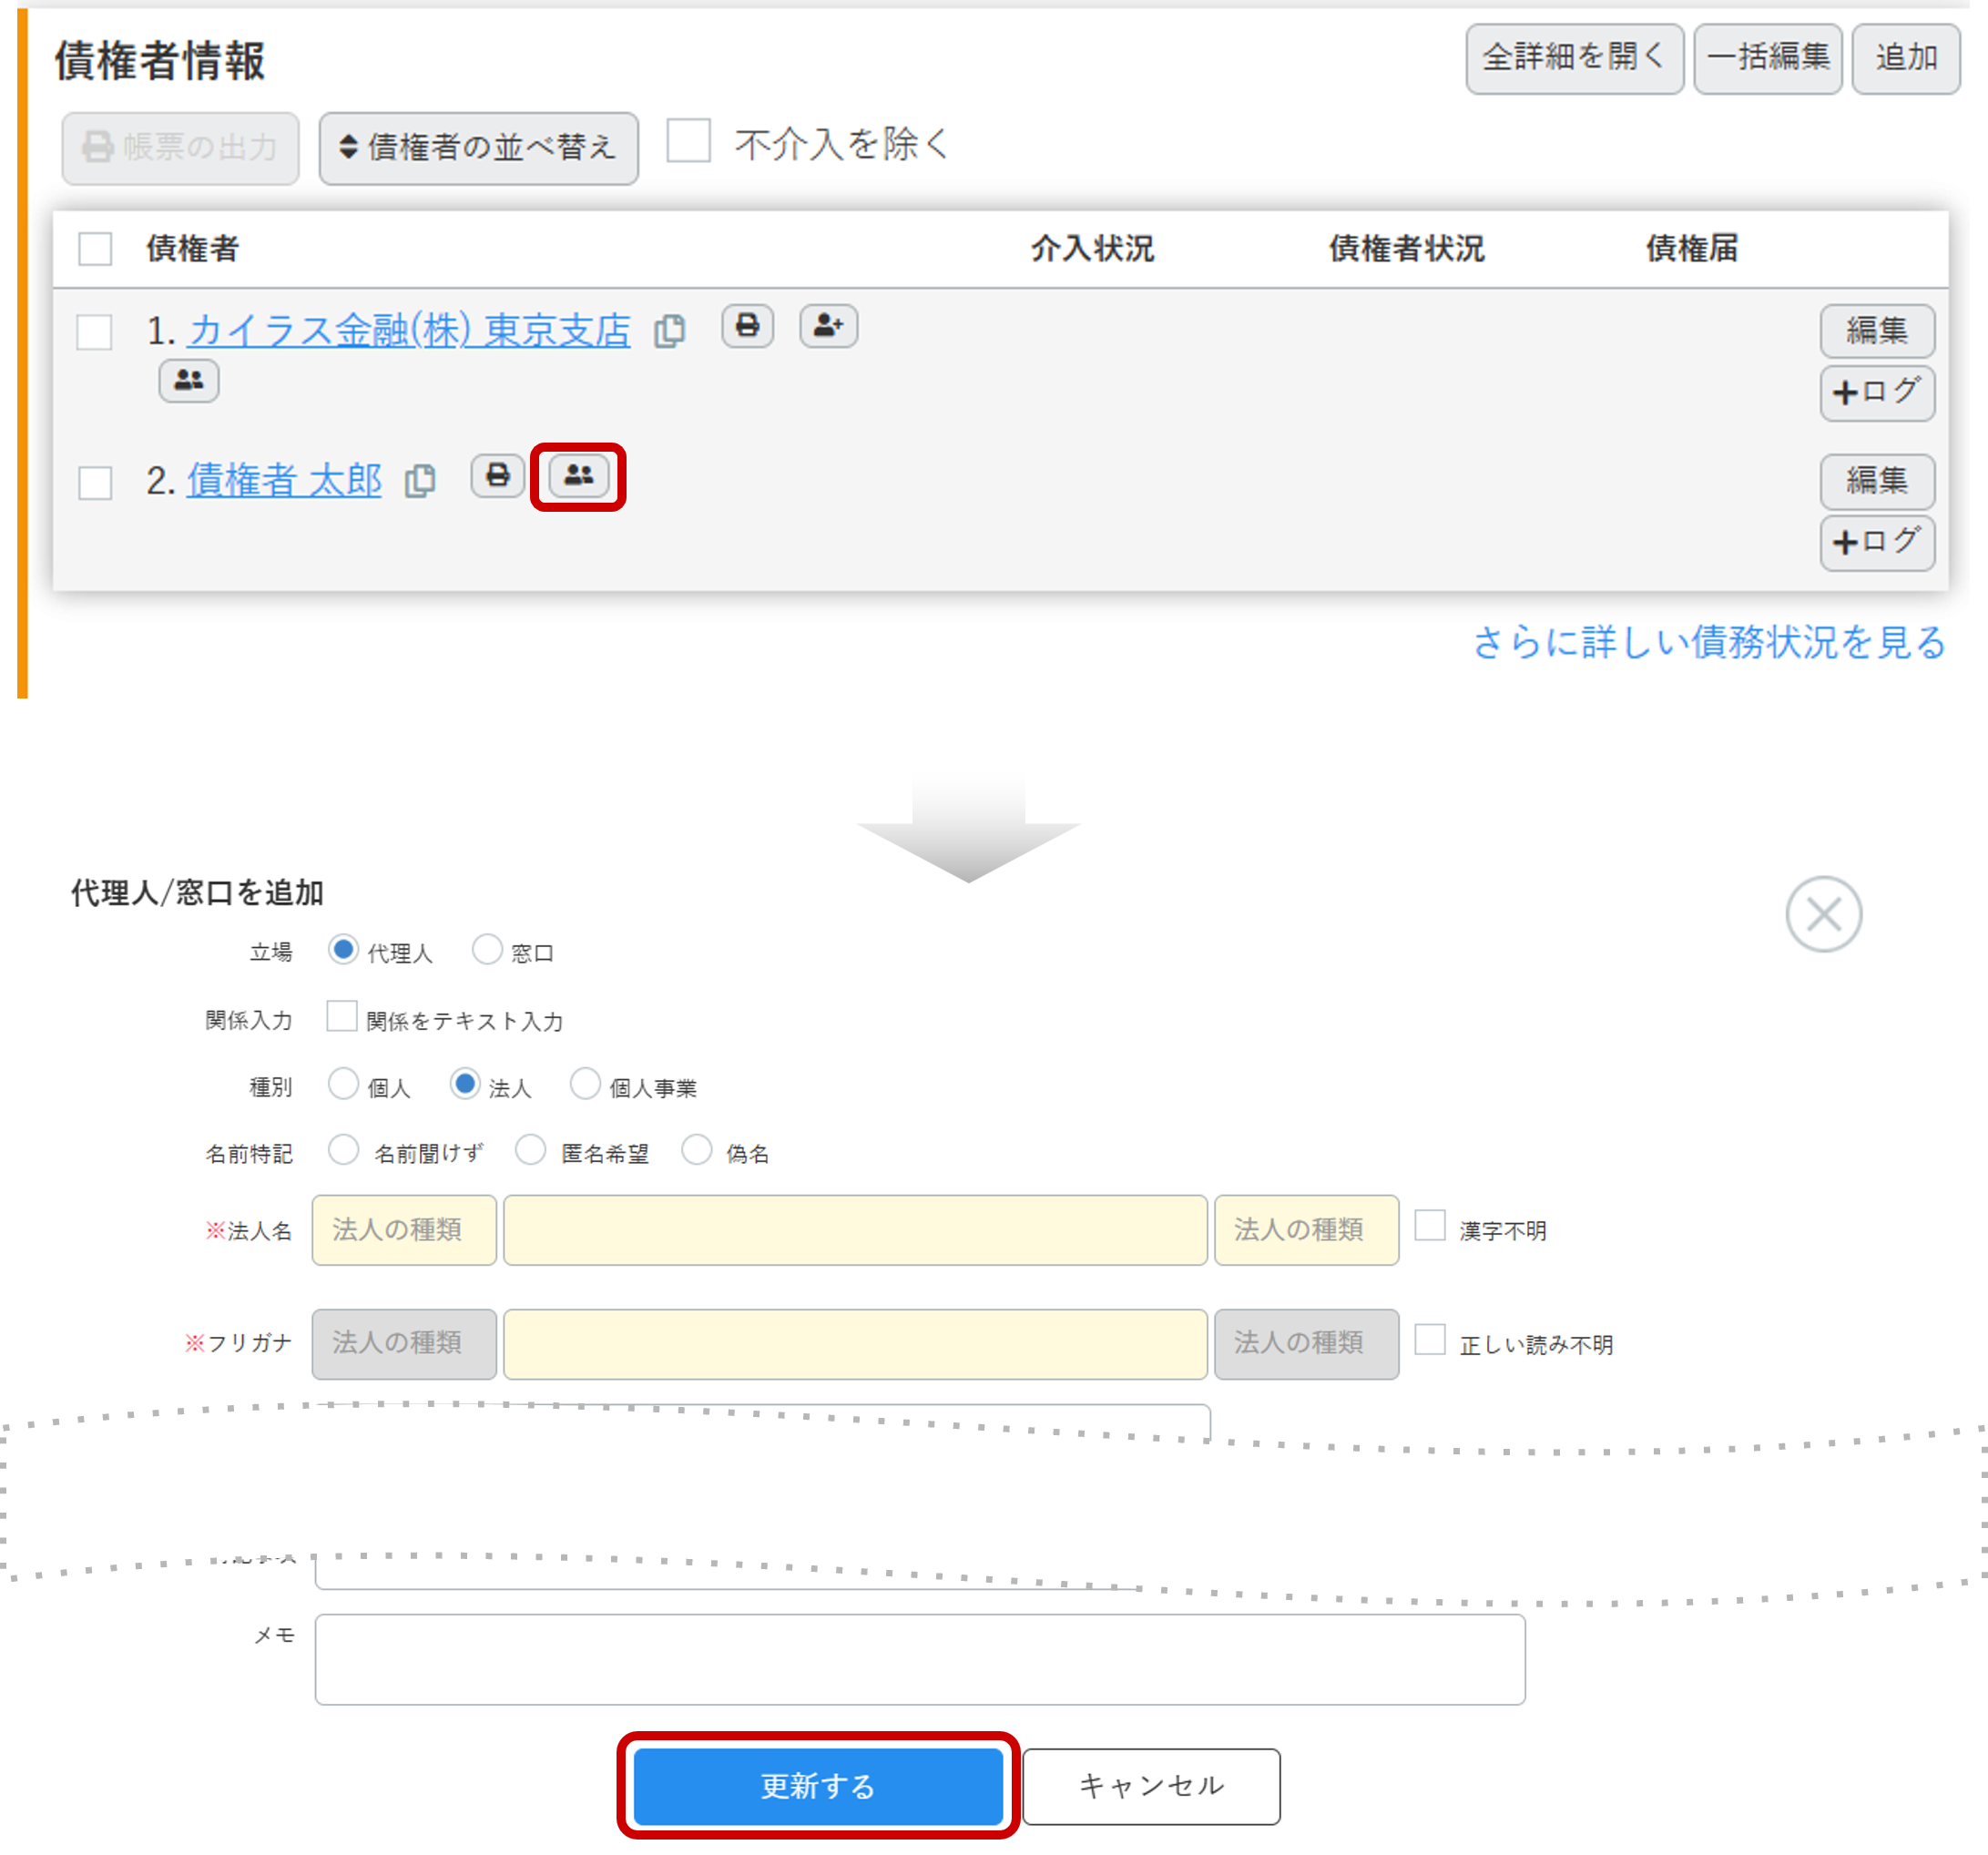This screenshot has width=1988, height=1855.
Task: Click the 追加 button
Action: (x=1905, y=58)
